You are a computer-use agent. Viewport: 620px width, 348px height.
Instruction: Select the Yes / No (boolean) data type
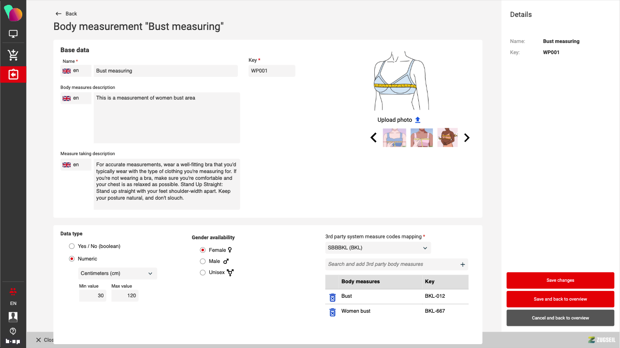(72, 246)
